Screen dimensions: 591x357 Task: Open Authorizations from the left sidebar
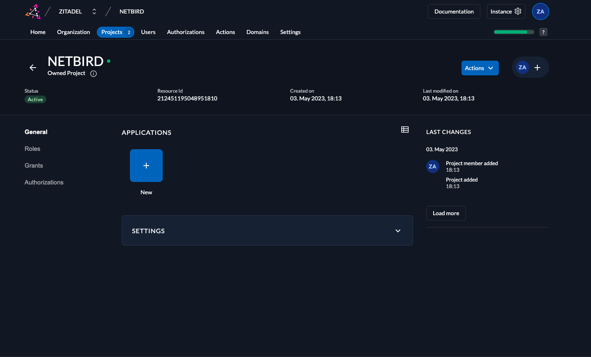(x=44, y=182)
